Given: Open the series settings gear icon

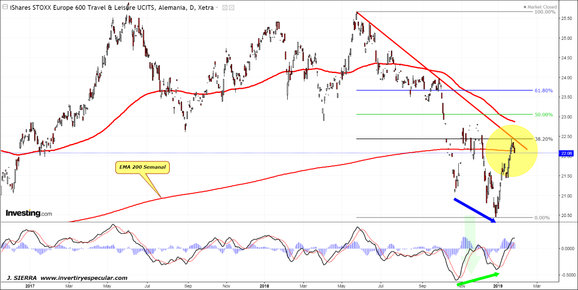Looking at the screenshot, I should [x=231, y=8].
